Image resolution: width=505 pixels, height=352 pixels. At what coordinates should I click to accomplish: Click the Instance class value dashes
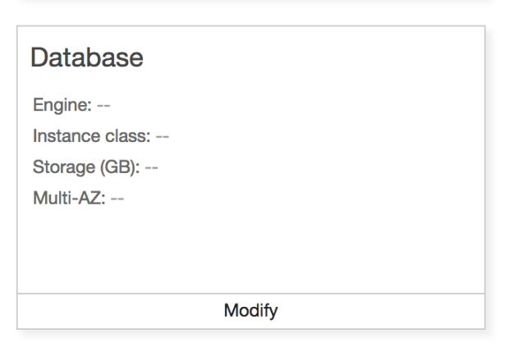coord(162,136)
